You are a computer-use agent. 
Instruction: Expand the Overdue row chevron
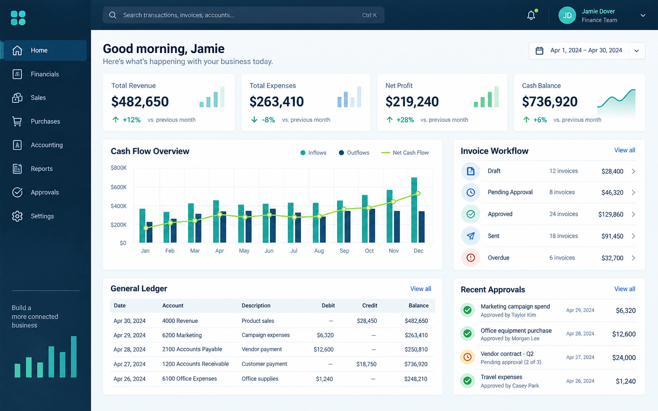click(x=634, y=258)
